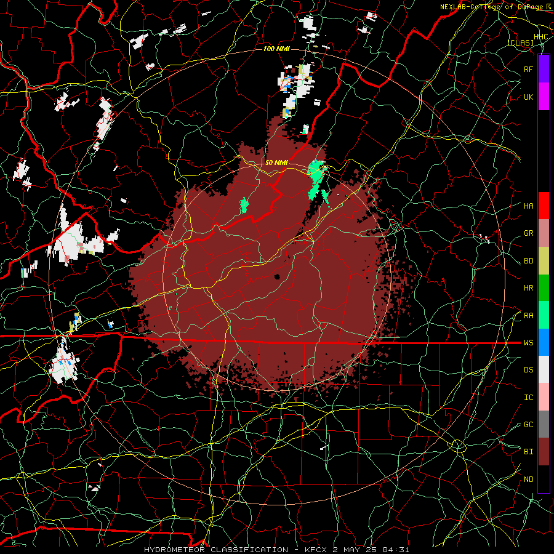Click the ND black legend swatch
The height and width of the screenshot is (554, 554).
coord(544,479)
